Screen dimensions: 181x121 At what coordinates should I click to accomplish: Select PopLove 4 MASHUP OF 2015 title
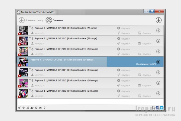[x=62, y=60]
